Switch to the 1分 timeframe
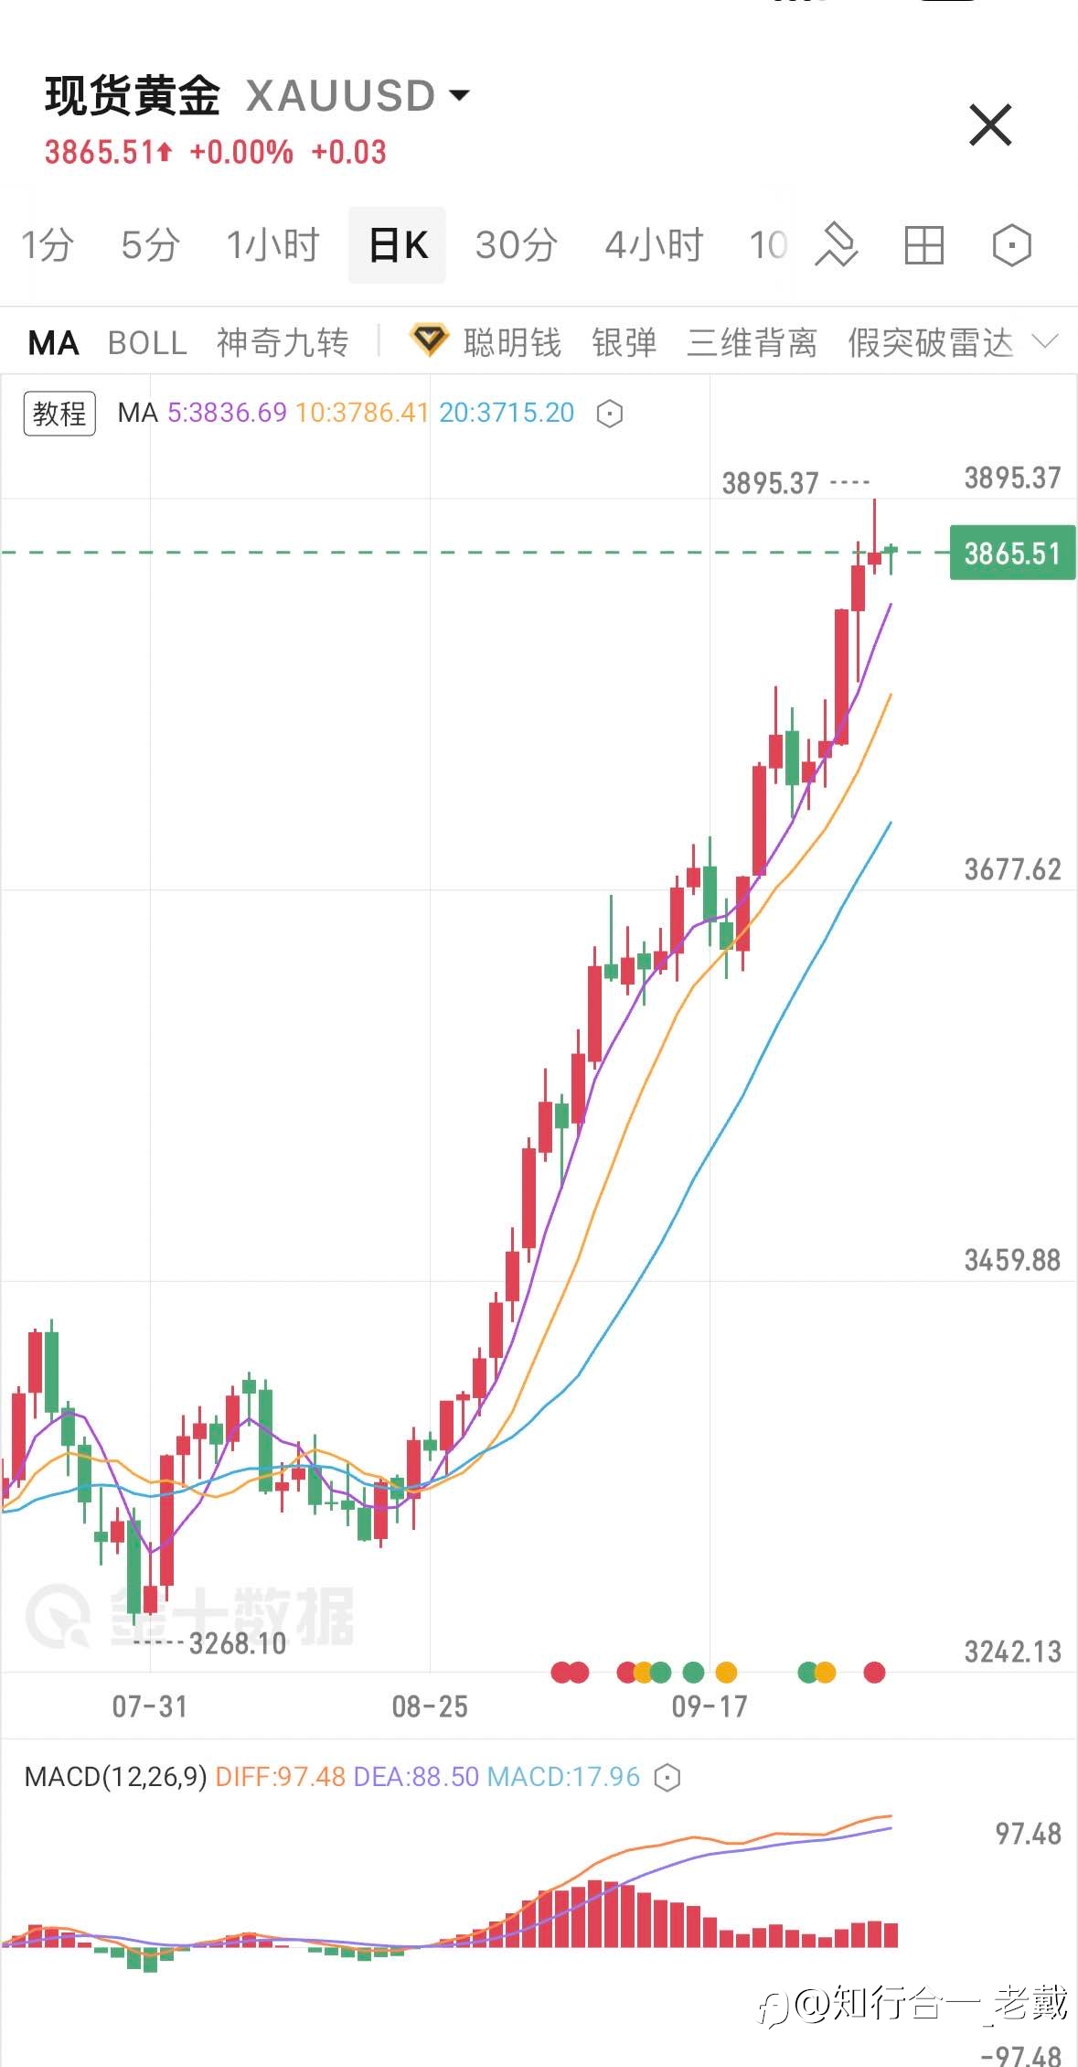1078x2067 pixels. (x=48, y=245)
